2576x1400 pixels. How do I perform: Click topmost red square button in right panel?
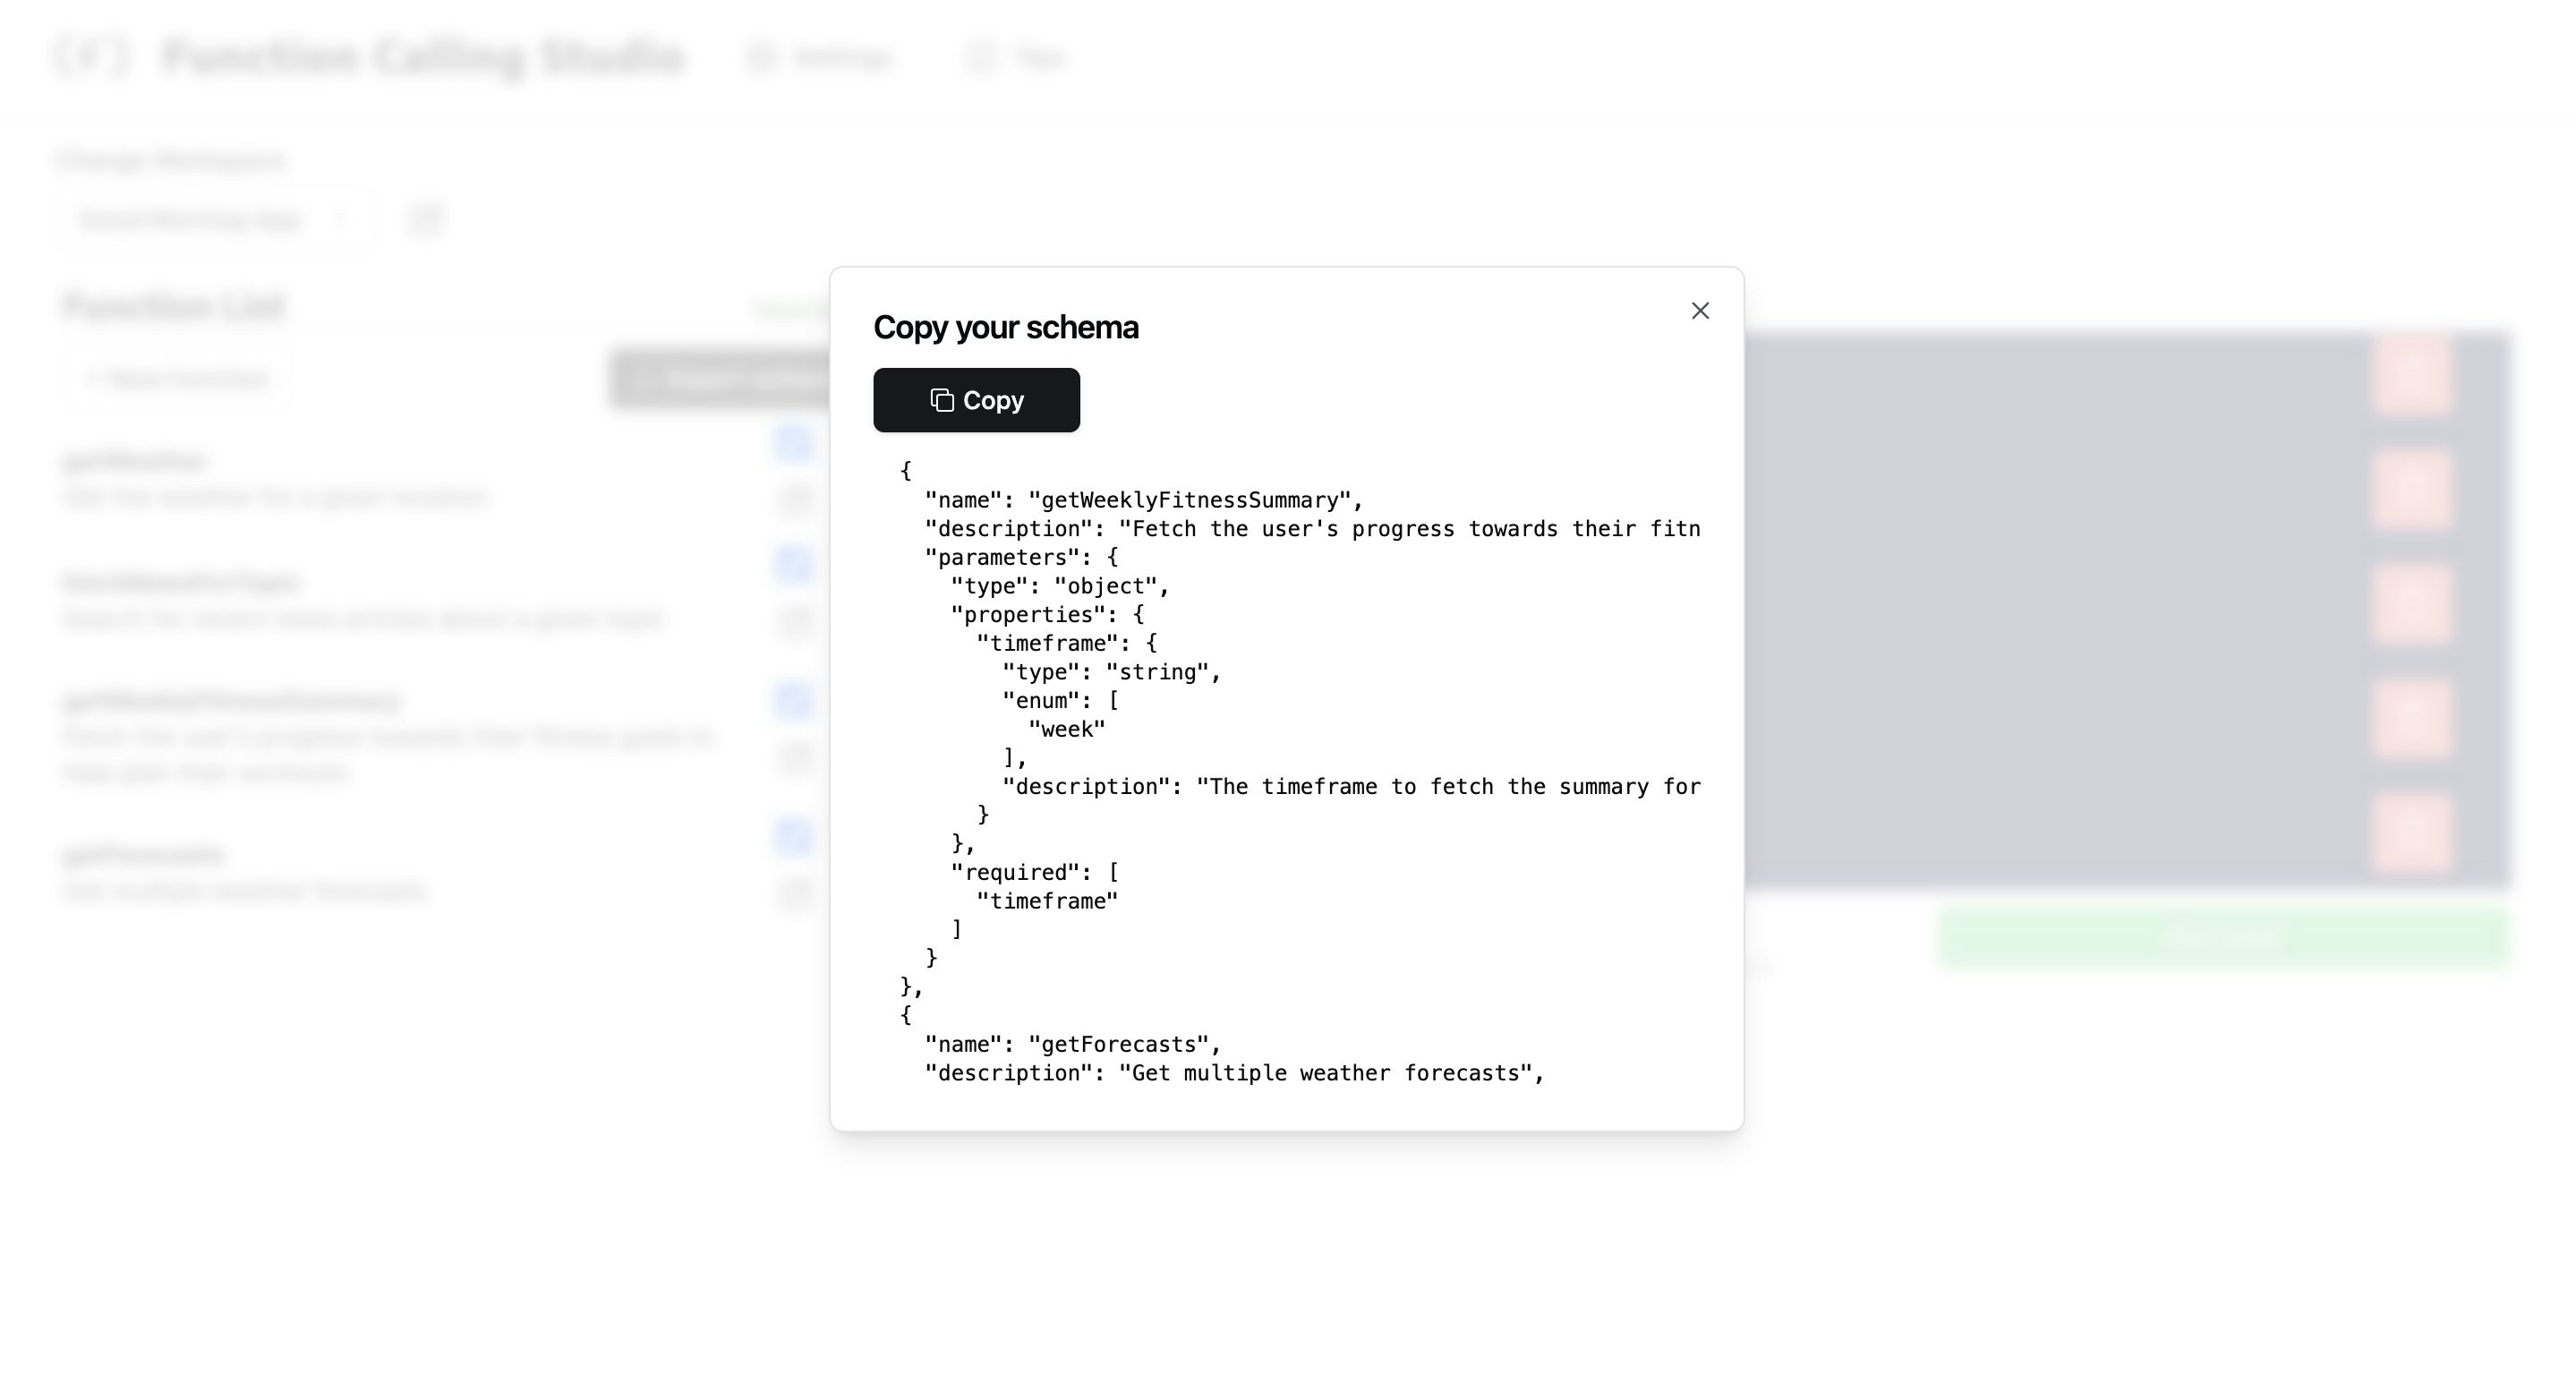click(2412, 375)
